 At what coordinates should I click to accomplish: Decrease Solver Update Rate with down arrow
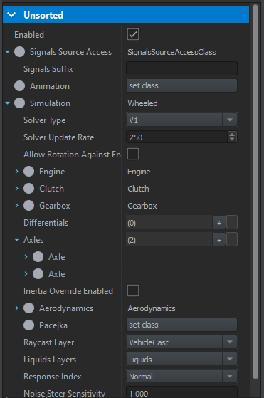point(232,140)
